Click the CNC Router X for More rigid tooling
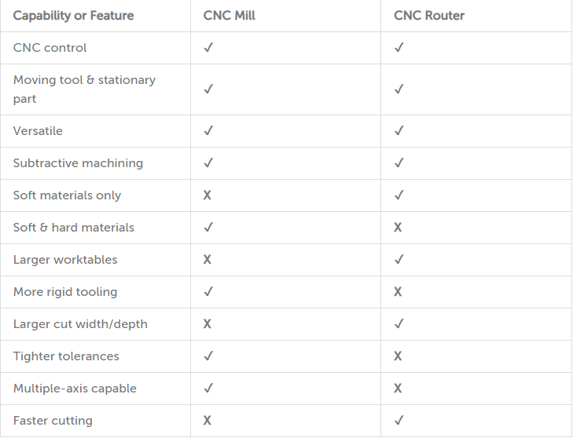This screenshot has height=438, width=573. pyautogui.click(x=398, y=292)
